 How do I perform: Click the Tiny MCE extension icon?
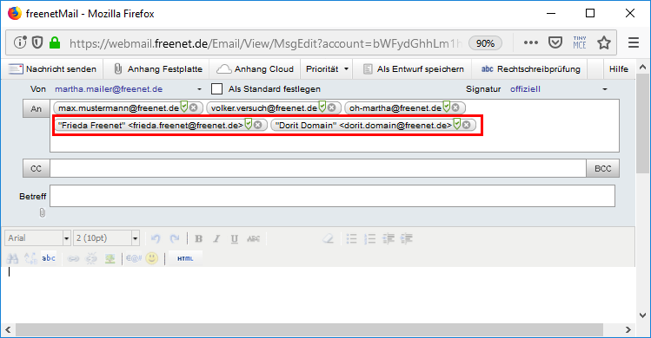(x=580, y=42)
